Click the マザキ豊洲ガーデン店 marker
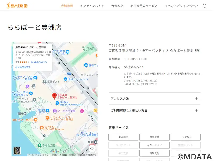This screenshot has height=161, width=215. tap(67, 52)
